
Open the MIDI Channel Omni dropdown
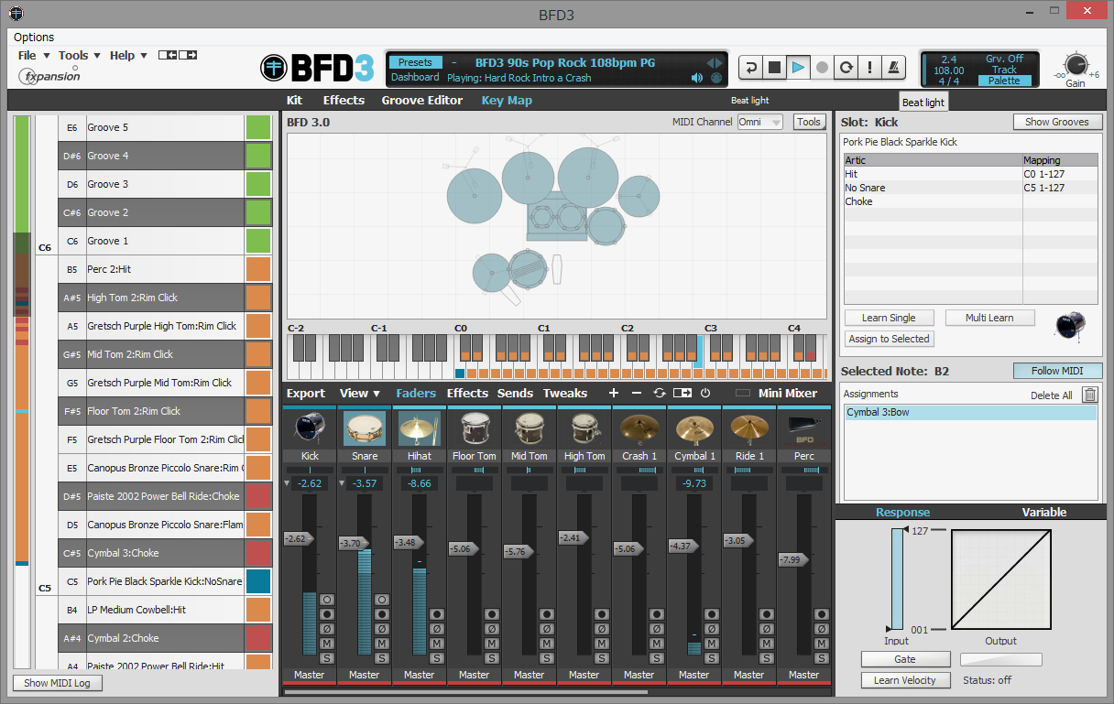(760, 122)
